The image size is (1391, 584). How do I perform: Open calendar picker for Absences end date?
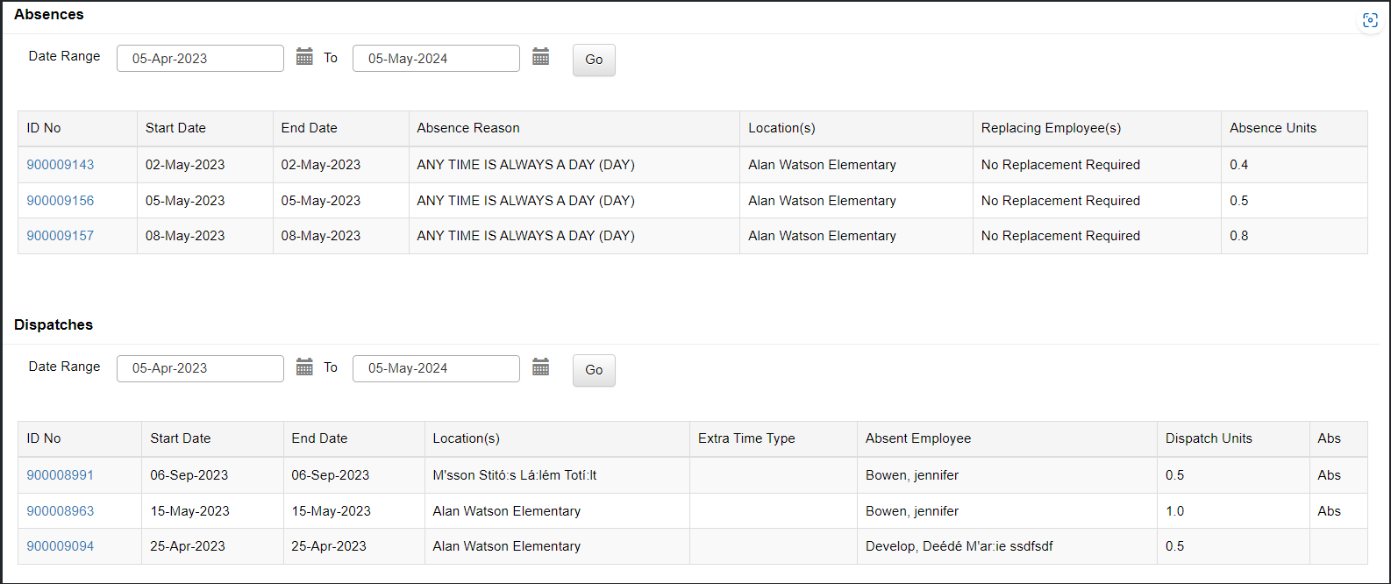click(540, 57)
